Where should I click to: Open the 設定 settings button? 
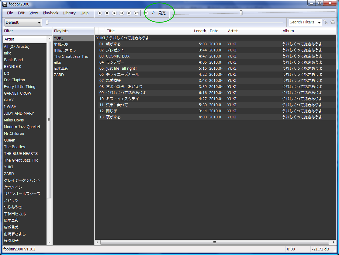point(162,13)
